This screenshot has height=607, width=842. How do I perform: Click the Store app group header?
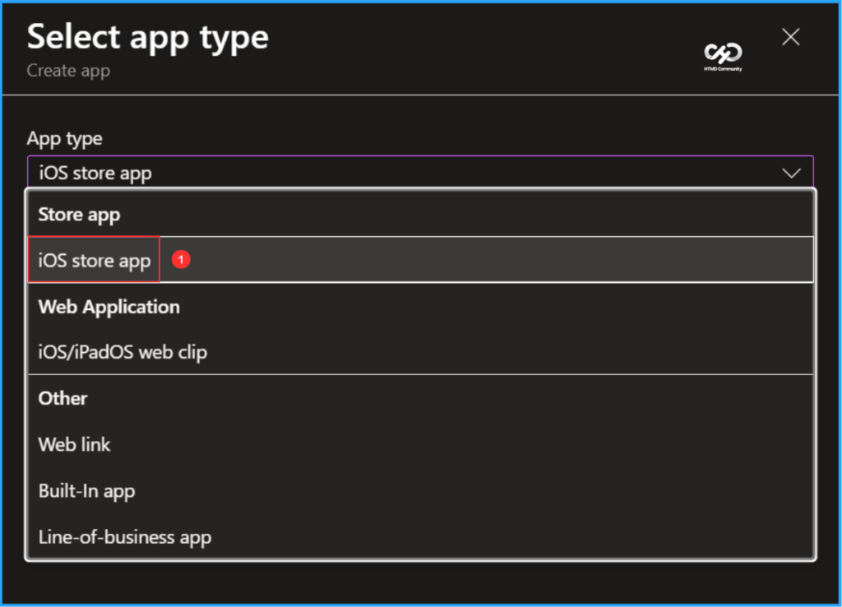79,214
